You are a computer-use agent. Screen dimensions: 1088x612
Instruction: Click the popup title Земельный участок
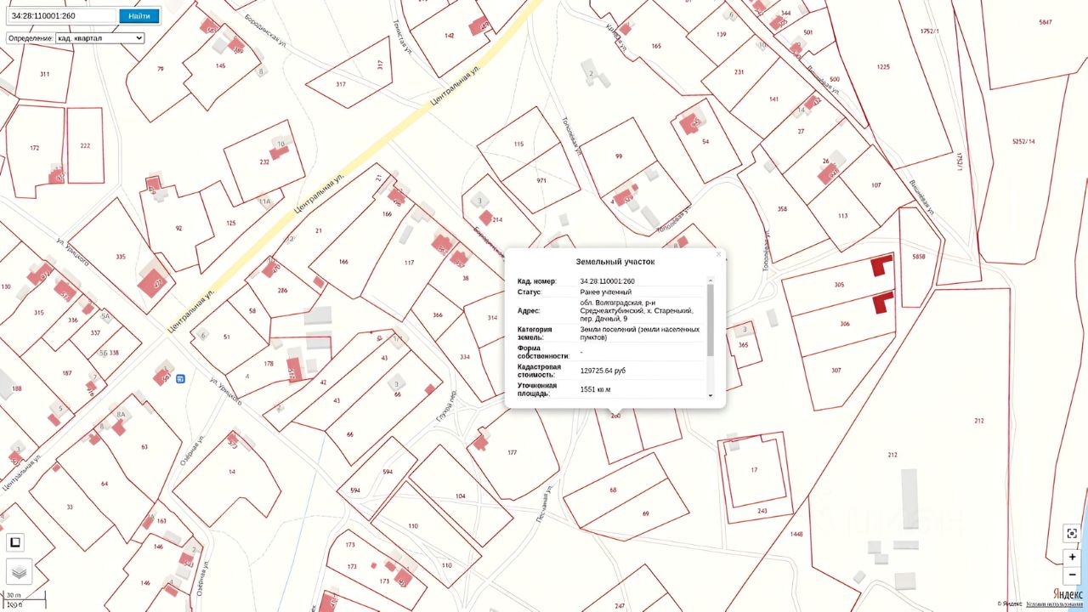[615, 262]
